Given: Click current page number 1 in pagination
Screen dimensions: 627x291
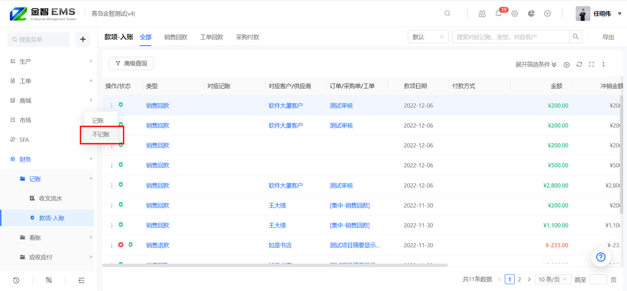Looking at the screenshot, I should 509,279.
